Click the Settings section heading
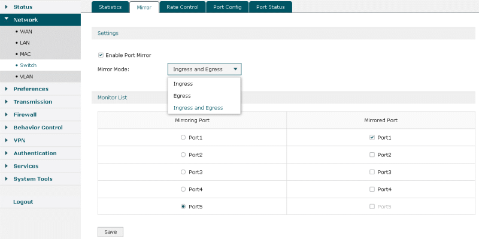Screen dimensions: 479x239 (x=108, y=33)
